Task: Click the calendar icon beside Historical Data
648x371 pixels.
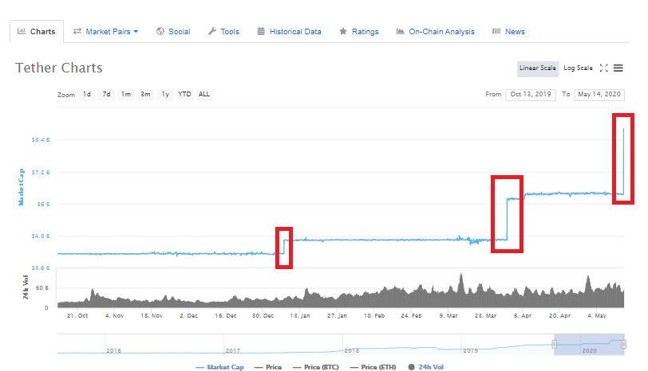Action: pyautogui.click(x=261, y=31)
